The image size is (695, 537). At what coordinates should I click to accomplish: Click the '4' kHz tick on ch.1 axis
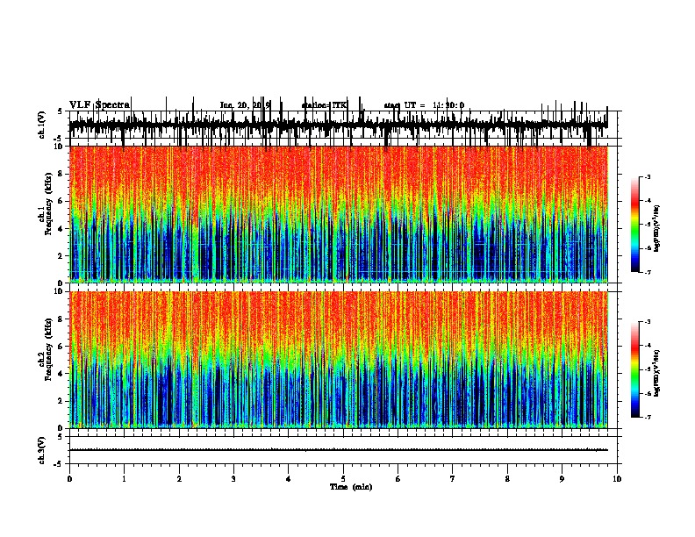tap(61, 229)
